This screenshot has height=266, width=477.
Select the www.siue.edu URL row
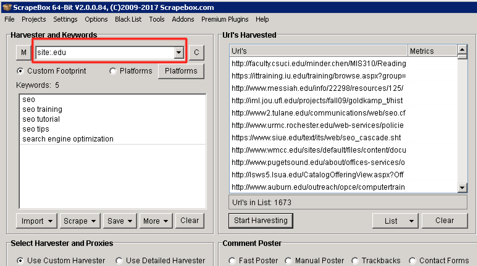coord(343,137)
